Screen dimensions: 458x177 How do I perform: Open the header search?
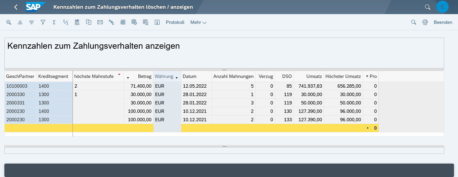(x=427, y=7)
